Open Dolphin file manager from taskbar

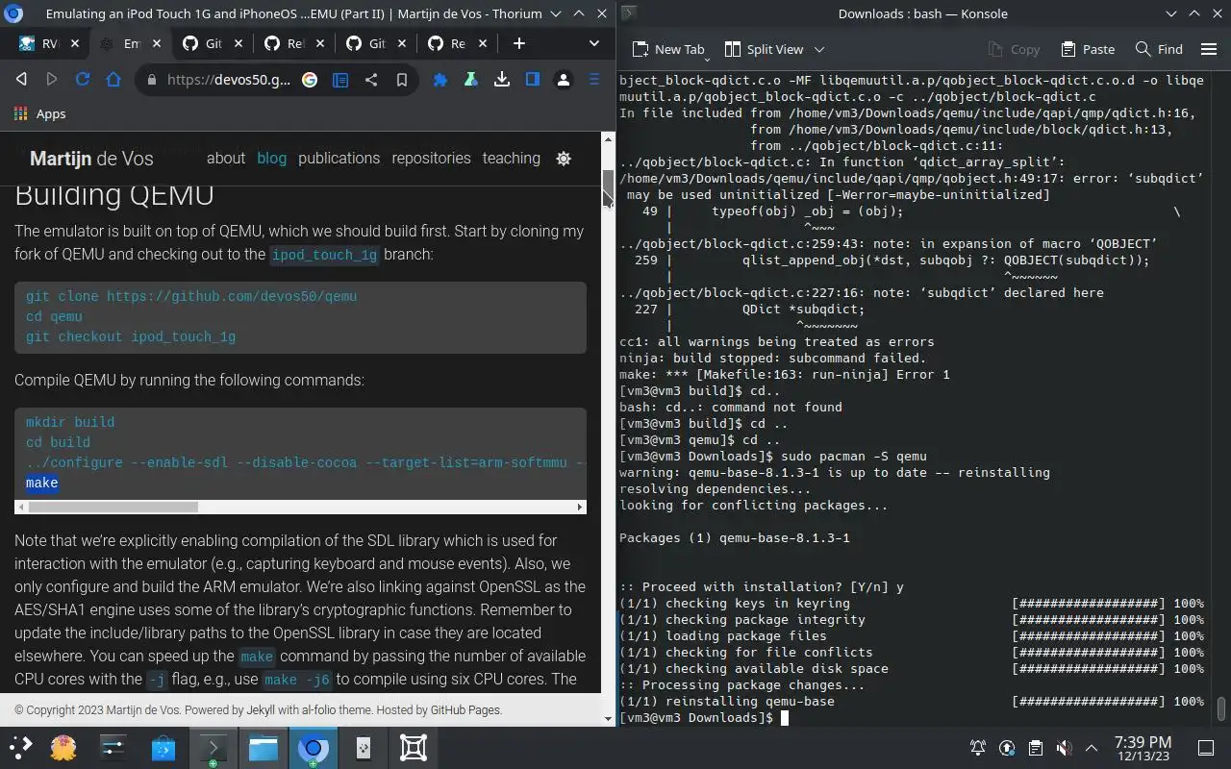click(x=264, y=747)
